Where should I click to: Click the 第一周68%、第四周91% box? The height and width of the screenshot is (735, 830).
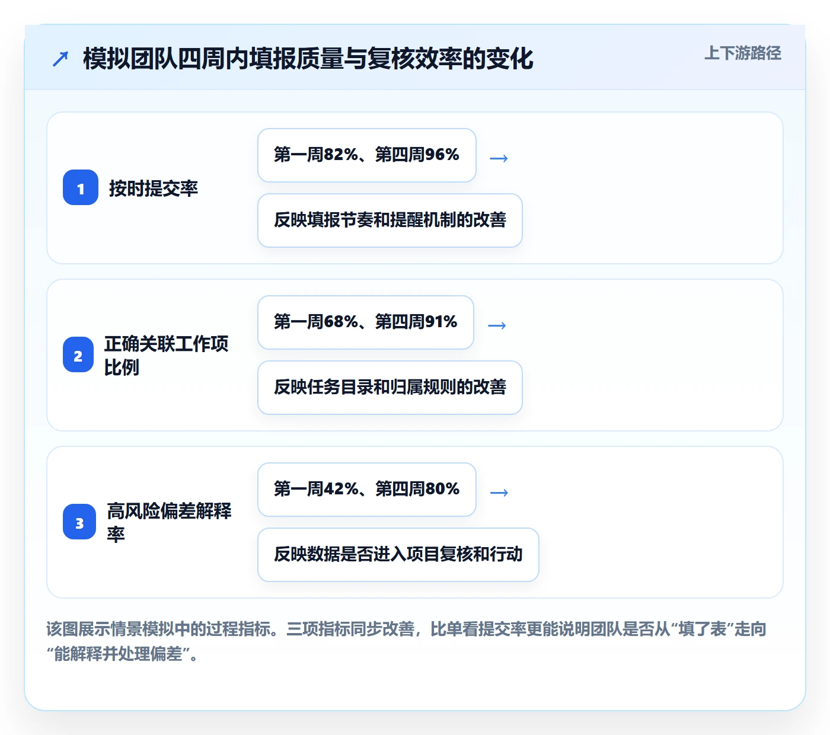[366, 322]
